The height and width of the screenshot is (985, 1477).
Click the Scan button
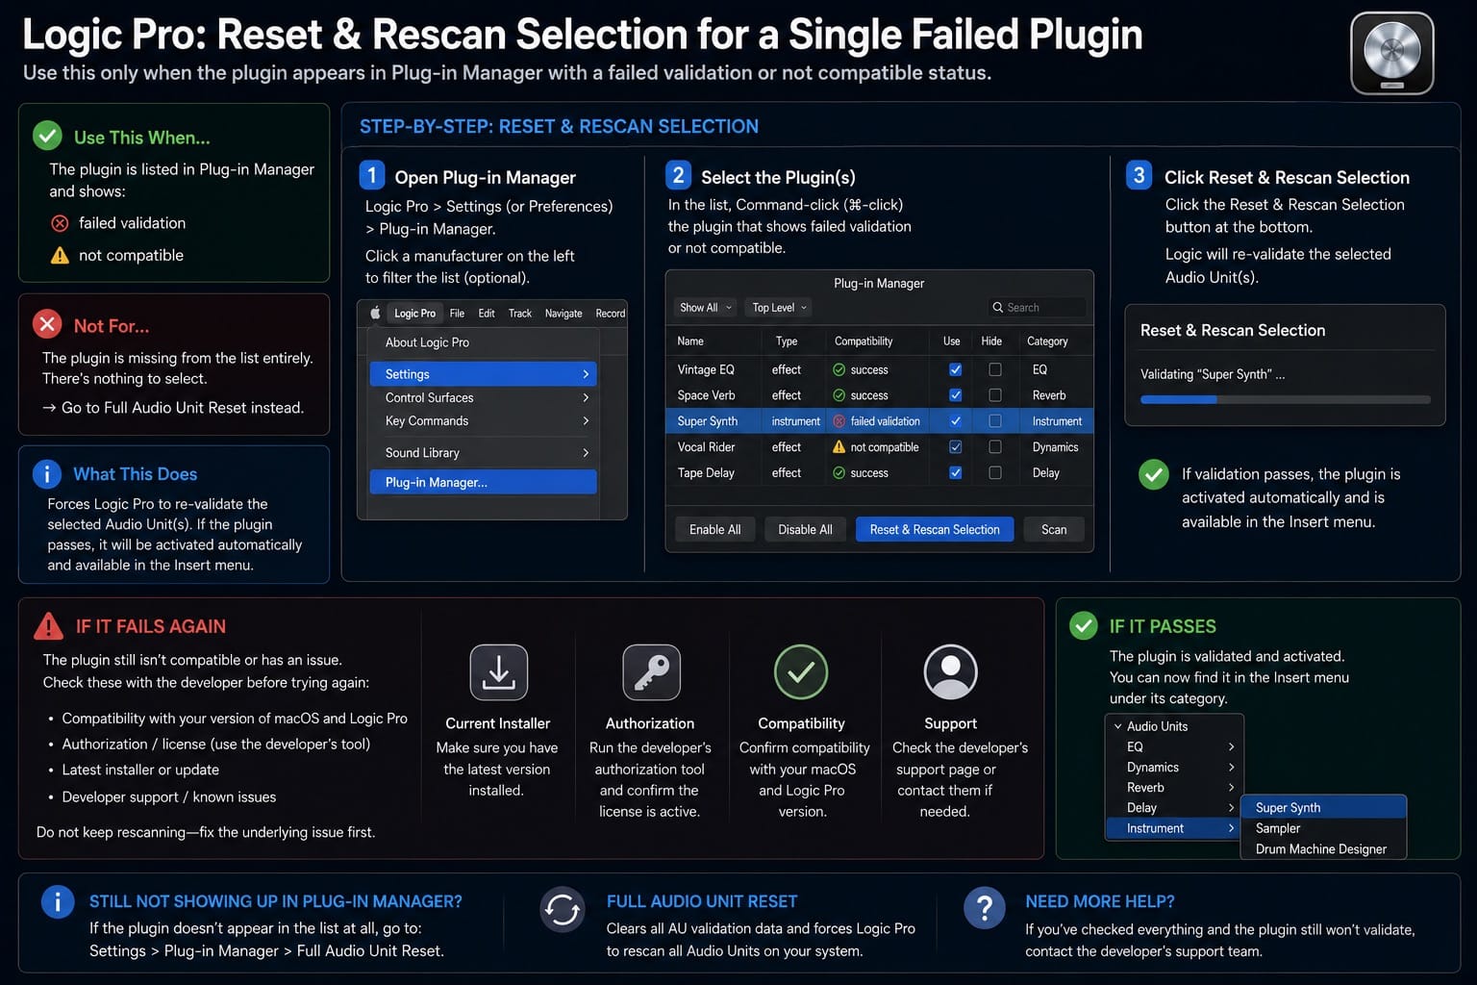(1054, 530)
